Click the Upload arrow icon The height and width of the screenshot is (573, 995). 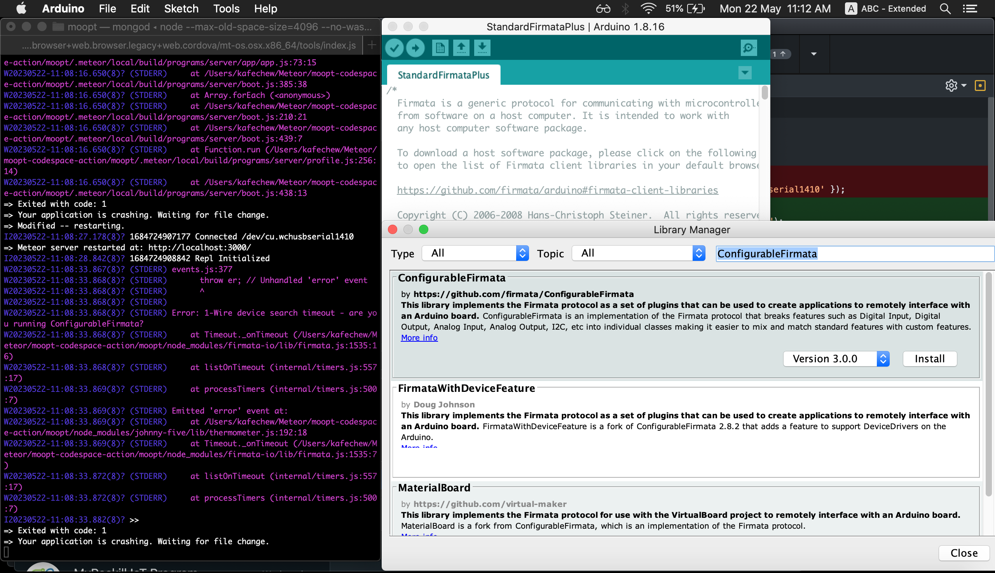point(415,47)
